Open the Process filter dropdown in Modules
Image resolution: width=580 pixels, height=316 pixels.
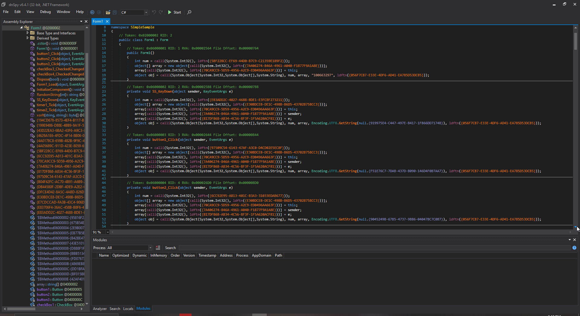click(150, 248)
